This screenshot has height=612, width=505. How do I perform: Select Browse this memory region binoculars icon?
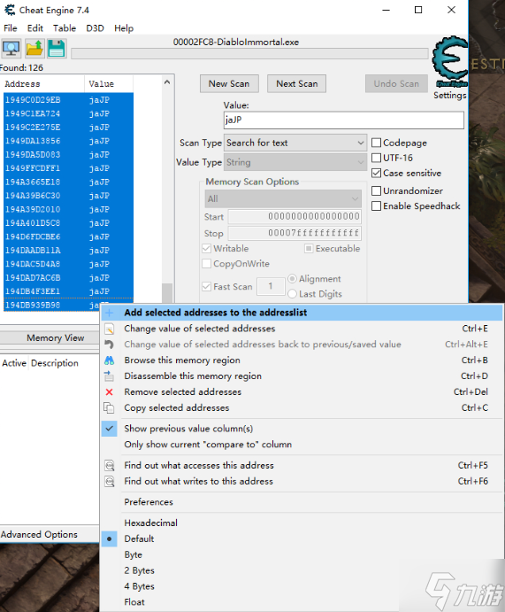pyautogui.click(x=110, y=360)
